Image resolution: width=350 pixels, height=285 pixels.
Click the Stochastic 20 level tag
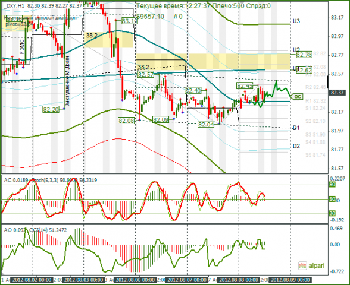pyautogui.click(x=332, y=213)
